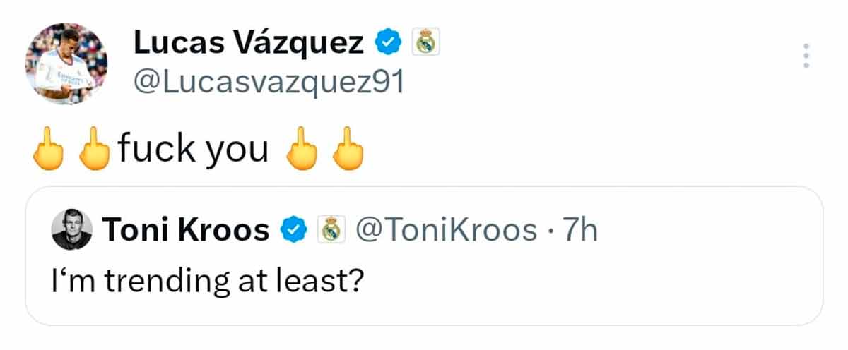Open Lucas Vázquez's profile picture
This screenshot has width=848, height=350.
pos(66,64)
